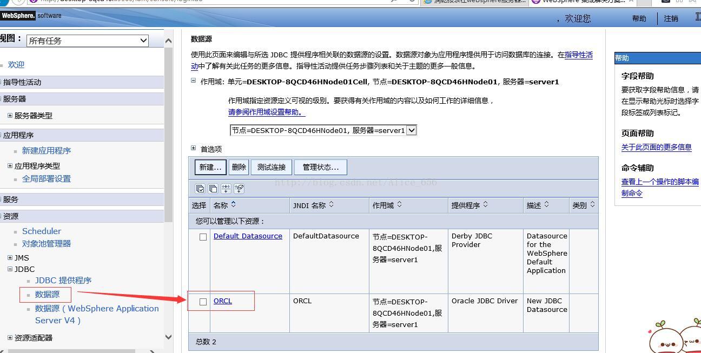Sort by 描述 column arrow
This screenshot has height=353, width=701.
click(x=547, y=204)
